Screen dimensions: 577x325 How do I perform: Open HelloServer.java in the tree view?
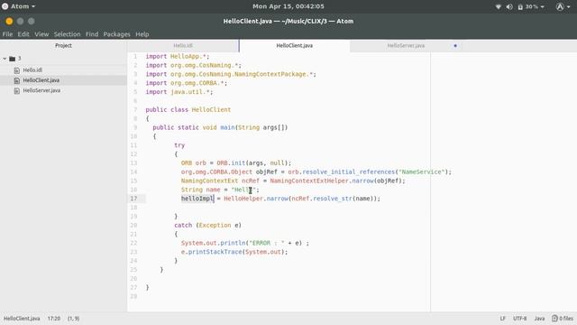[x=41, y=90]
